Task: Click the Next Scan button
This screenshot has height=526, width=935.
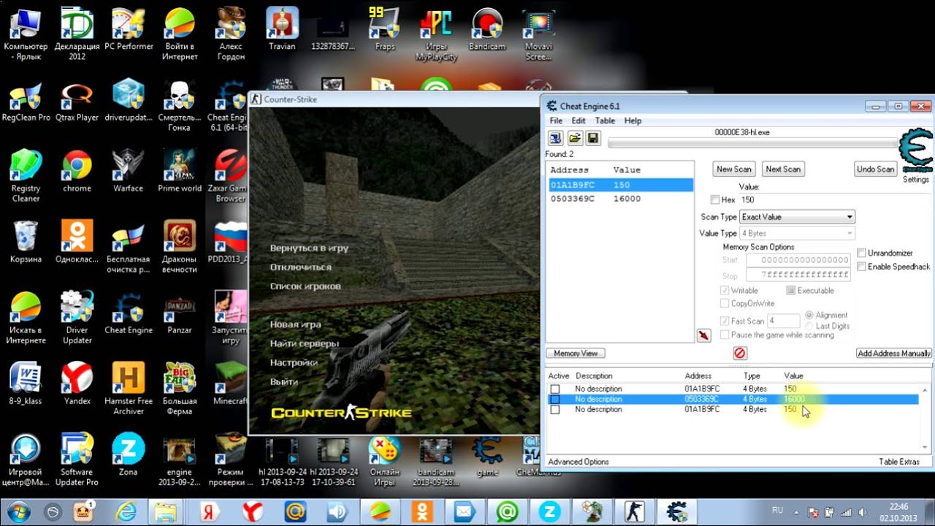Action: pyautogui.click(x=783, y=169)
